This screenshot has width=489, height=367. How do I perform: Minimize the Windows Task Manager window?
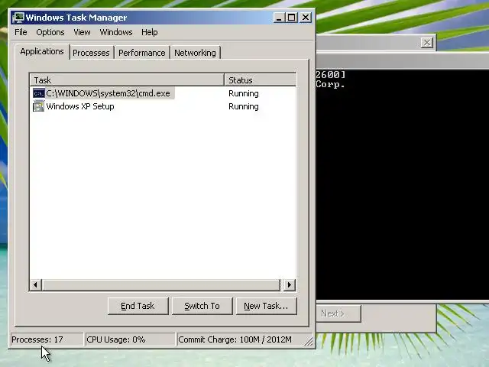coord(279,18)
